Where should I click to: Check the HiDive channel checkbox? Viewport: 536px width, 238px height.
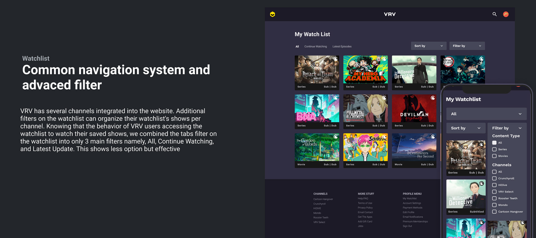[494, 185]
